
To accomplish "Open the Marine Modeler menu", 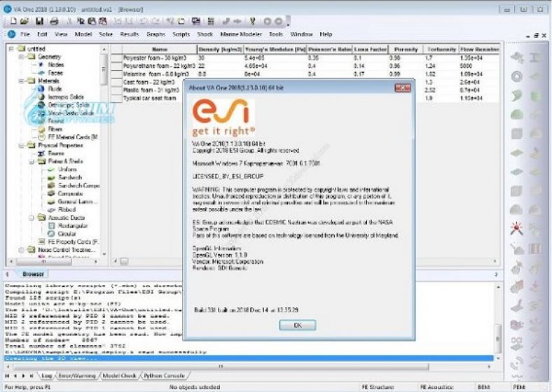I will 241,34.
